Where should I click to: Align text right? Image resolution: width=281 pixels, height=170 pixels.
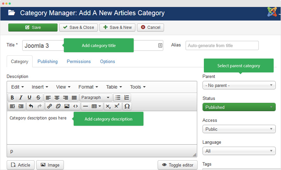[x=65, y=98]
